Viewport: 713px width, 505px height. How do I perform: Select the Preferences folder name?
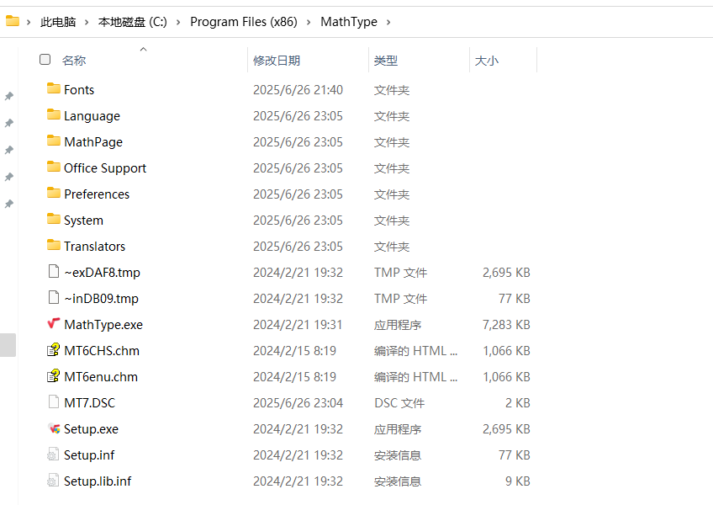pyautogui.click(x=97, y=194)
